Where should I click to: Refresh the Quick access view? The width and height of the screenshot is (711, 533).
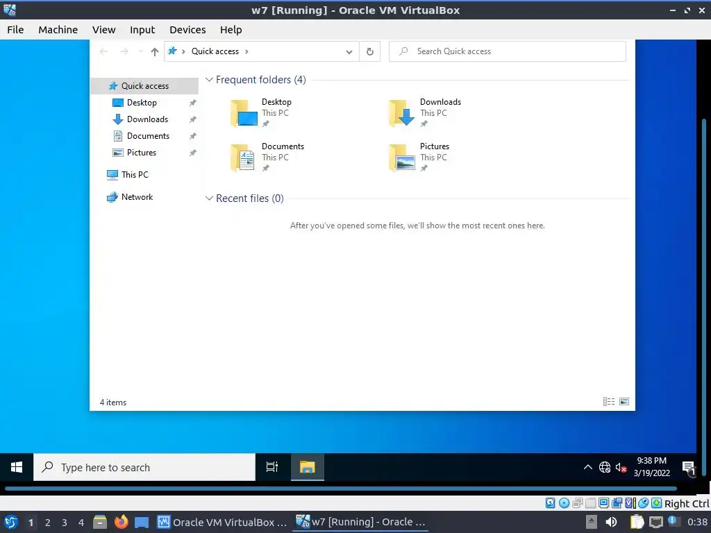(370, 51)
